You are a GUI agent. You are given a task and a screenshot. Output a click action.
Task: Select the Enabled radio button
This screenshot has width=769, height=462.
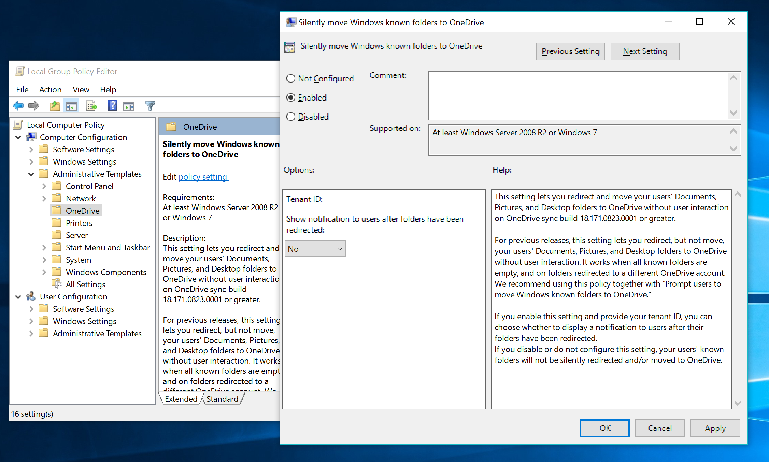[290, 97]
